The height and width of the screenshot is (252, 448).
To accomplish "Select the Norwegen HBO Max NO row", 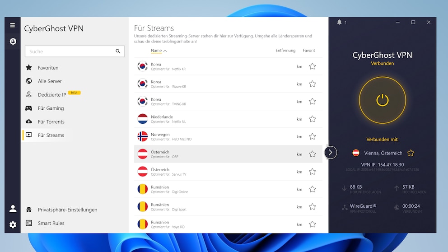I will (228, 136).
